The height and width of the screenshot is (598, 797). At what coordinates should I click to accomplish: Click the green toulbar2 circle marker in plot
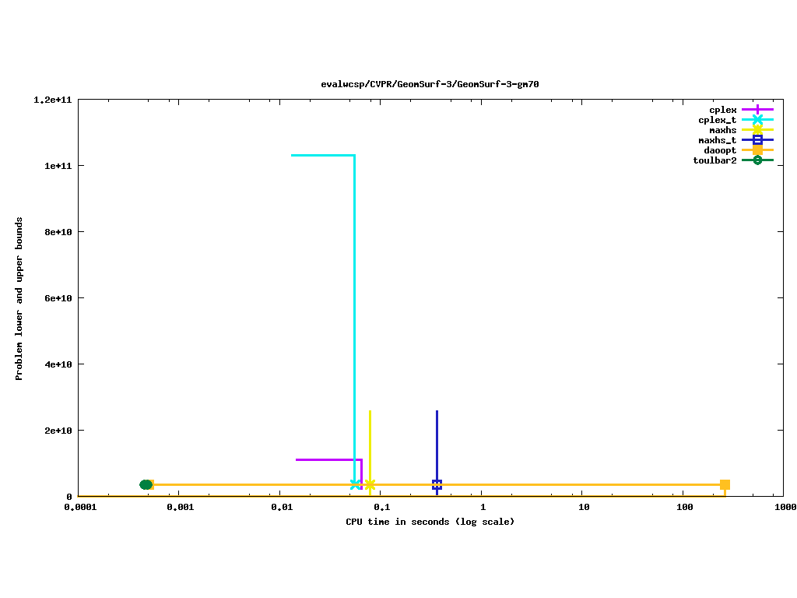tap(146, 484)
